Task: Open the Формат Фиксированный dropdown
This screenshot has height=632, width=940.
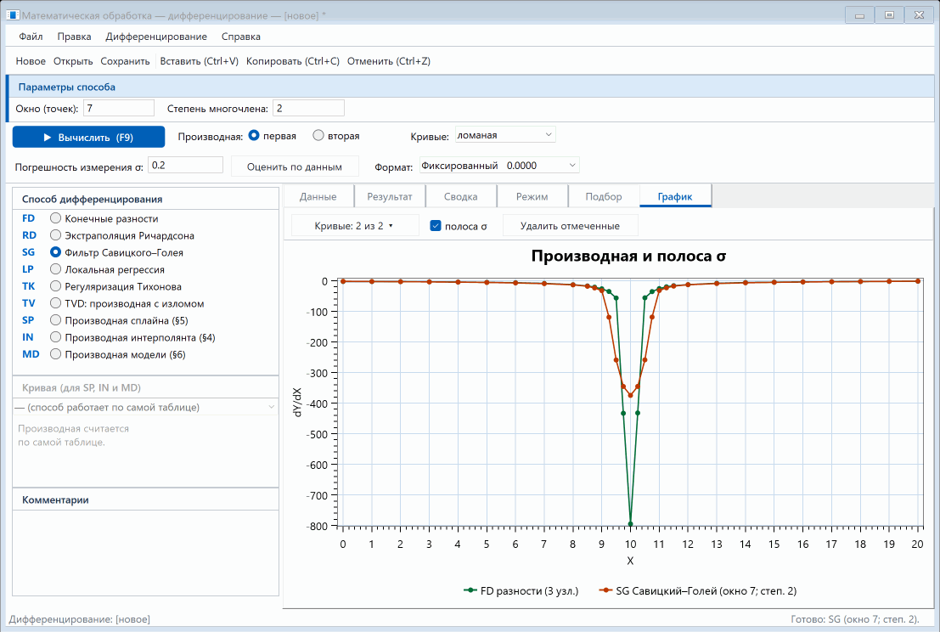Action: click(499, 165)
